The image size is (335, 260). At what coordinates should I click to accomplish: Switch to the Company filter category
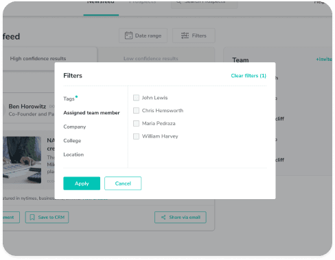(75, 127)
